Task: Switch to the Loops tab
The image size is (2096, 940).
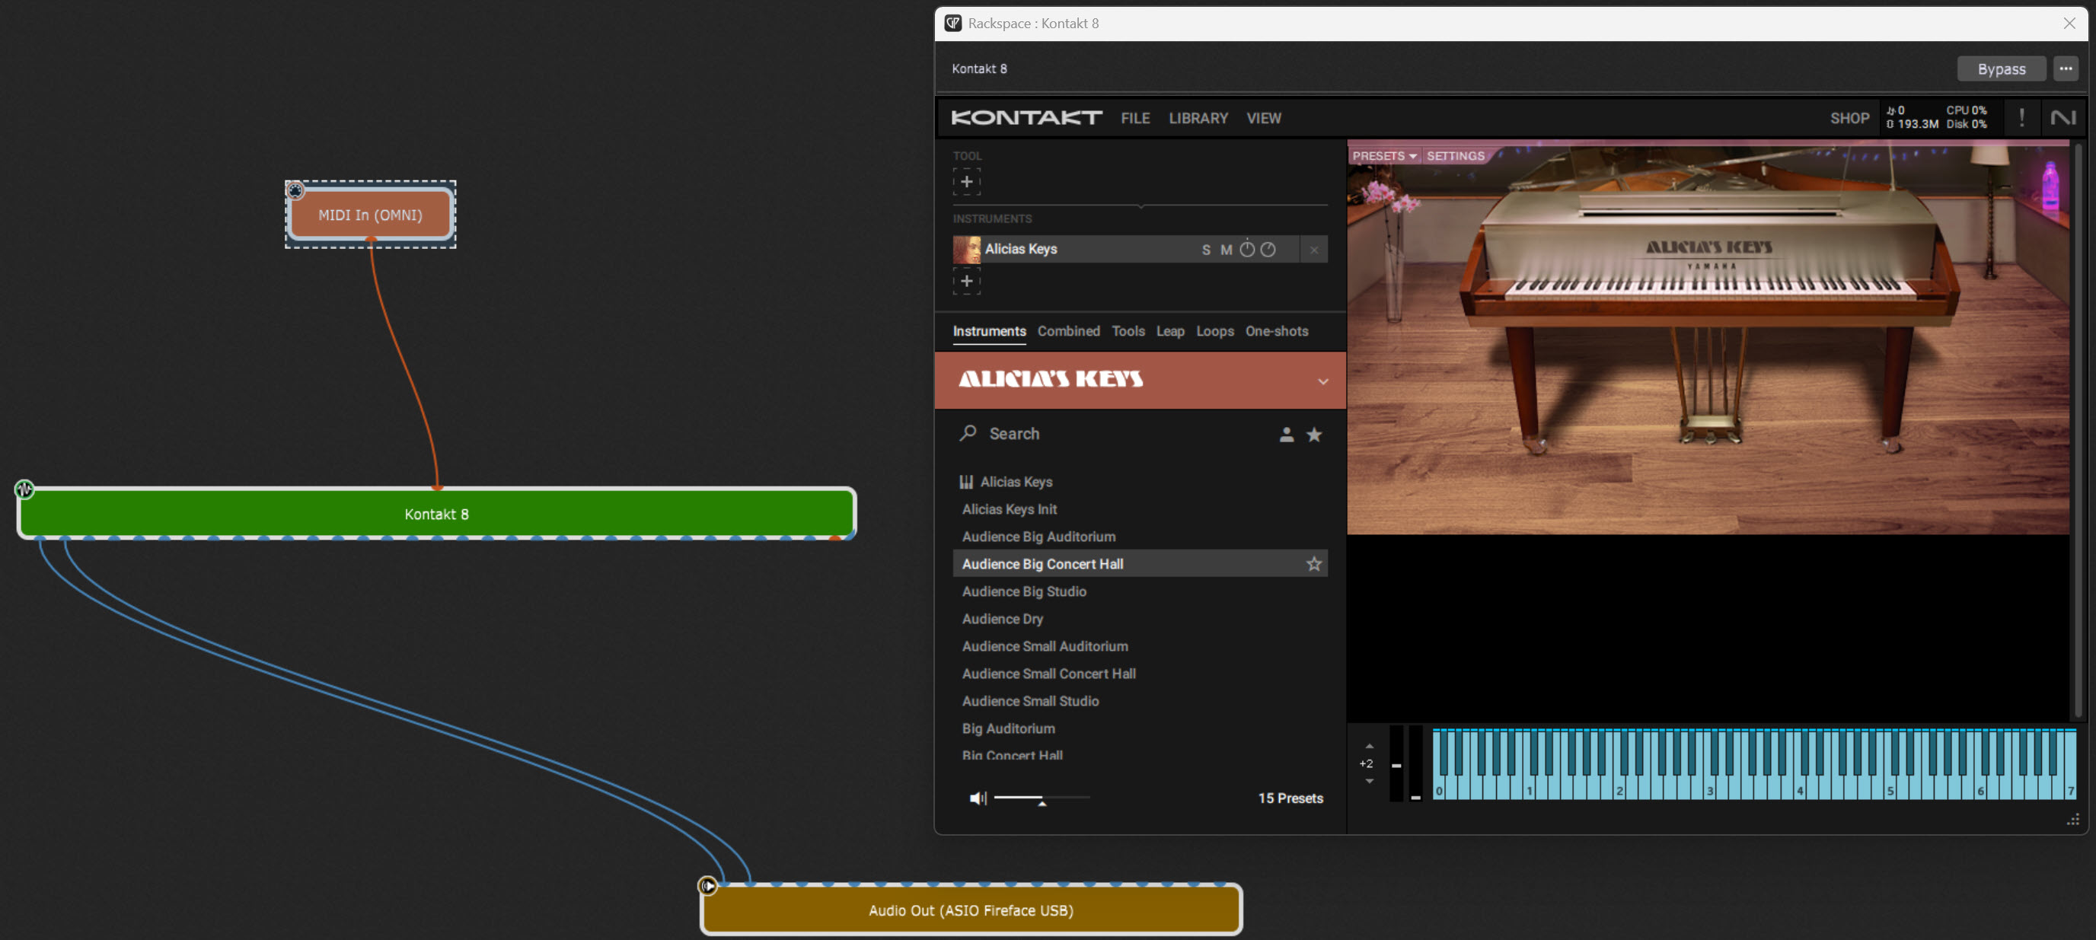Action: 1215,331
